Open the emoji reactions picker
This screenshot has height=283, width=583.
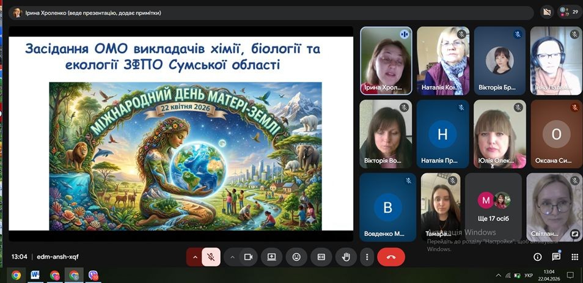point(296,257)
